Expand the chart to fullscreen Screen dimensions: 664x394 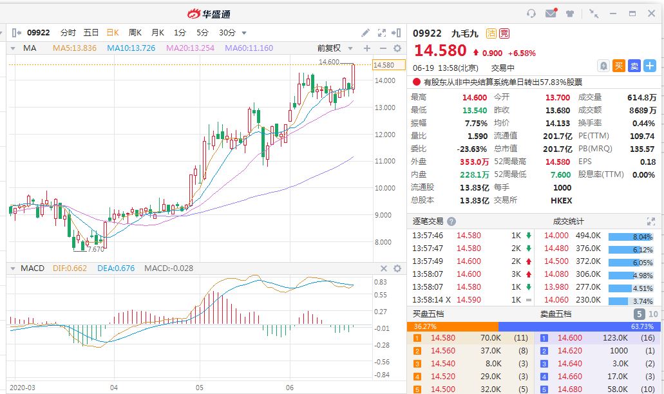(x=381, y=33)
